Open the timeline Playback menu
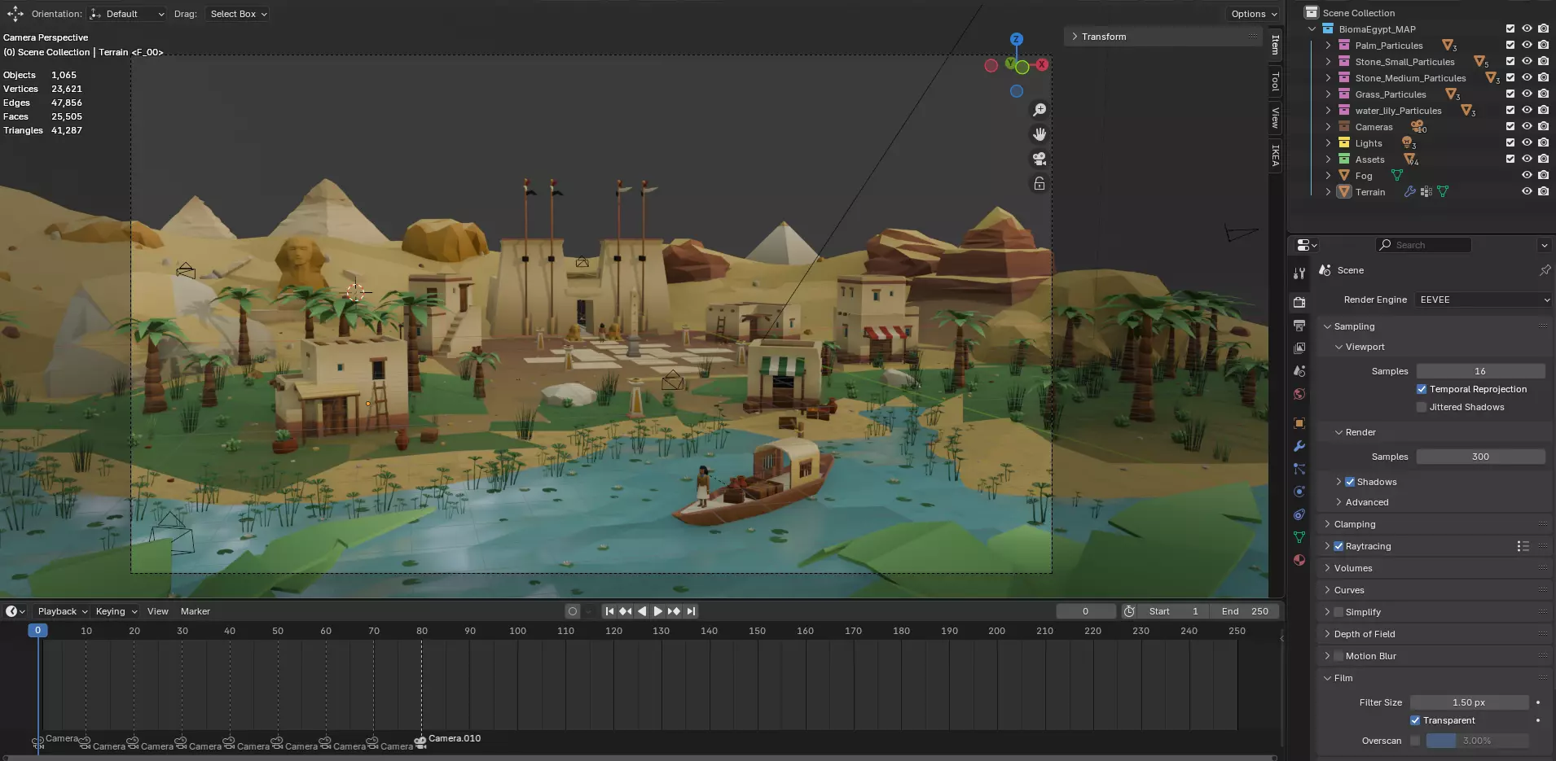This screenshot has height=761, width=1556. [63, 611]
